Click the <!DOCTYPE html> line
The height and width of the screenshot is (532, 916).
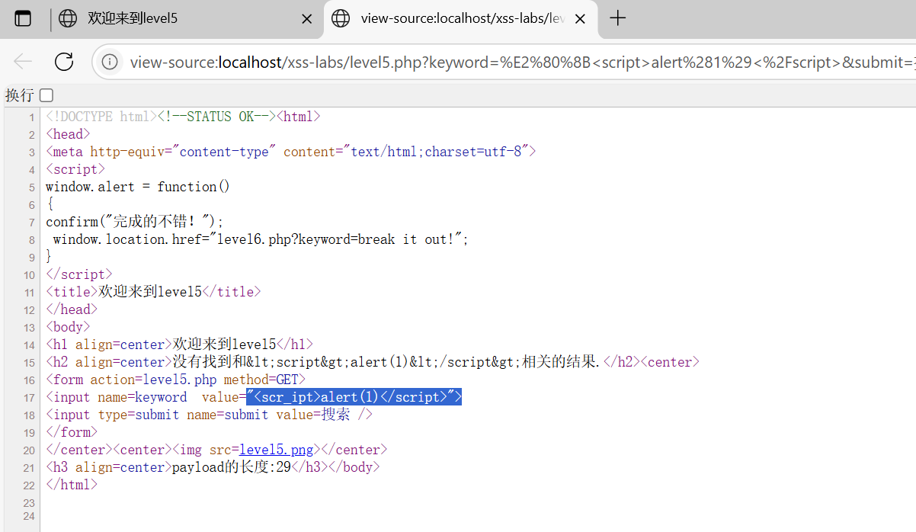point(183,117)
